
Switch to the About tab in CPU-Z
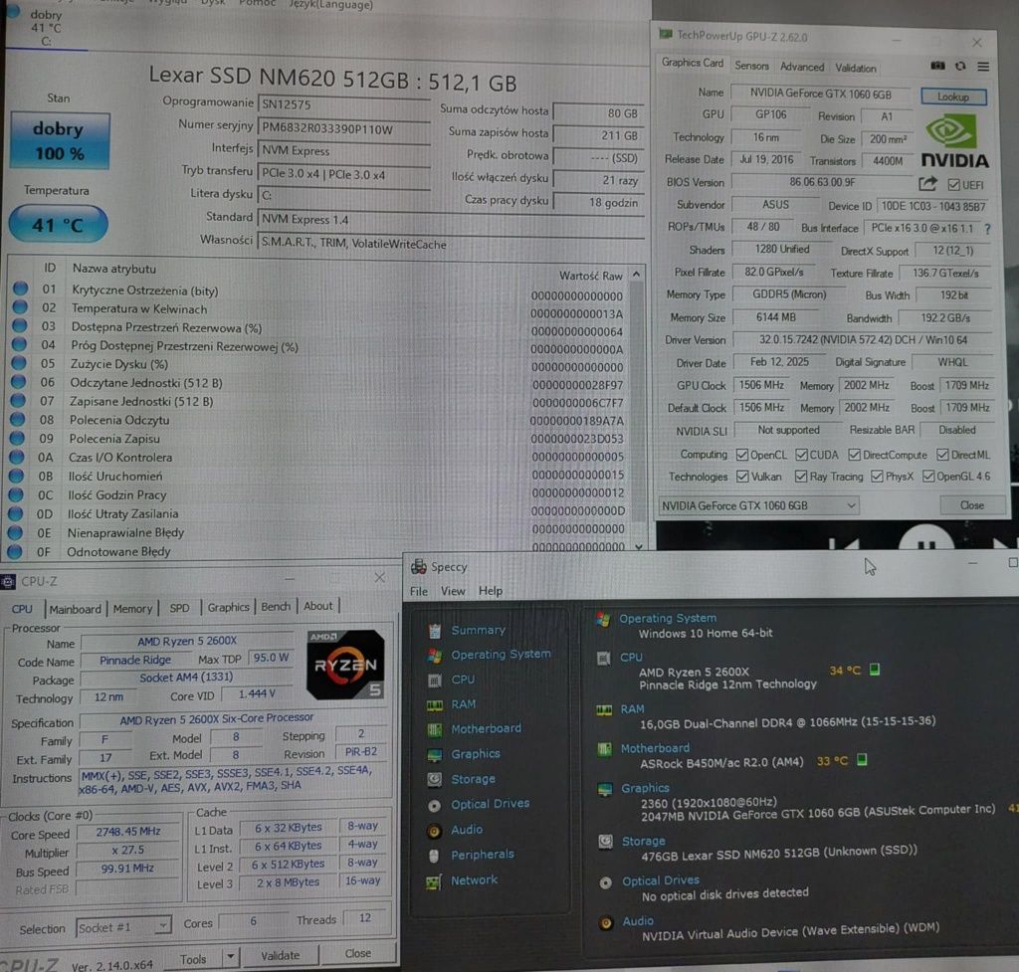317,606
